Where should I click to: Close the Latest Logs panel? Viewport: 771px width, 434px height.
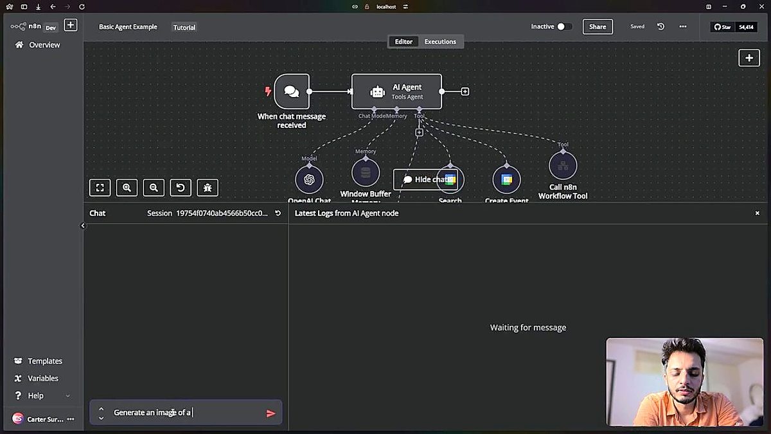click(x=757, y=213)
